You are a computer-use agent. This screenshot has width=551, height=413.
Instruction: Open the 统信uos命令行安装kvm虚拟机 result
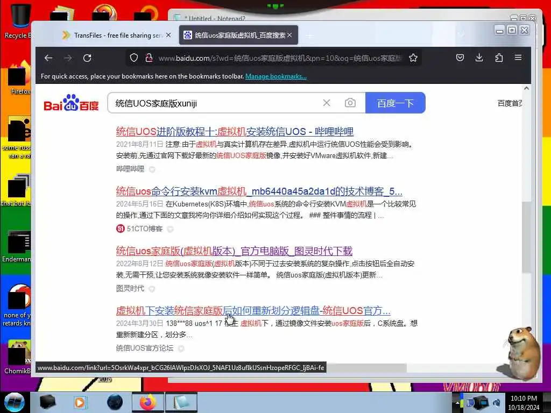click(x=259, y=191)
